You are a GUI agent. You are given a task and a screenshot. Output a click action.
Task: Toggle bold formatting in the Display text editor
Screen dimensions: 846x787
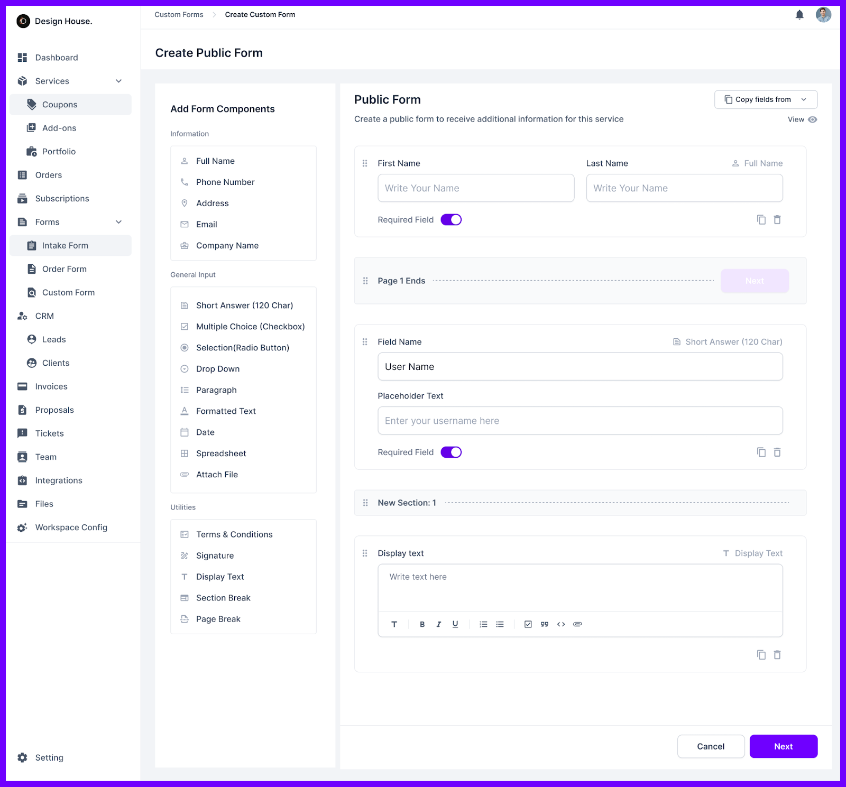click(422, 624)
